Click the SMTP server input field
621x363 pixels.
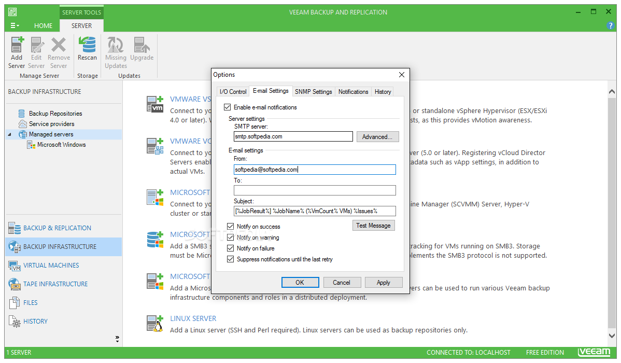293,137
